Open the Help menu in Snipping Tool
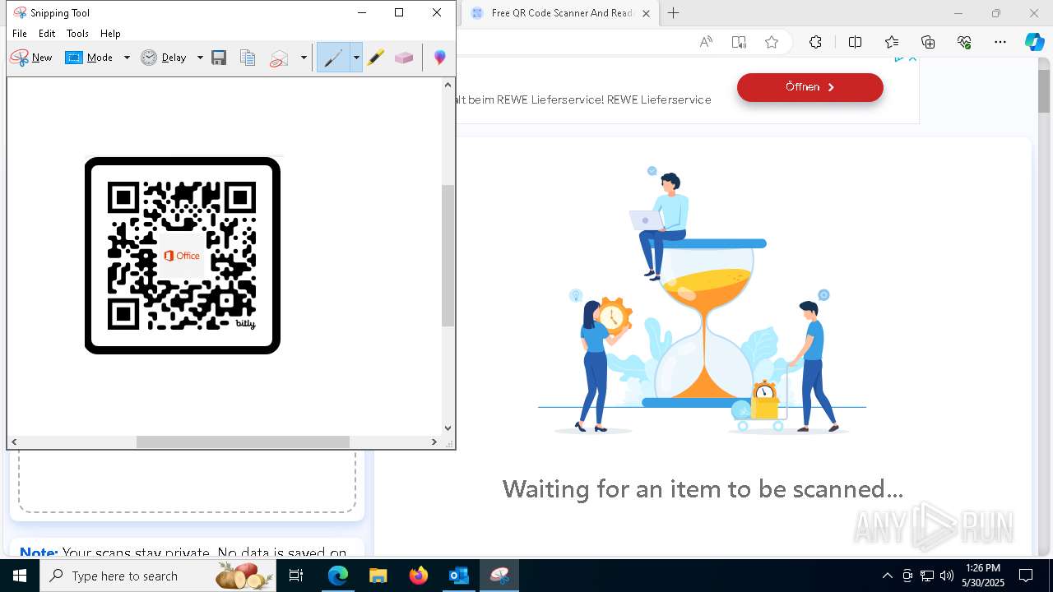1053x592 pixels. (x=110, y=34)
